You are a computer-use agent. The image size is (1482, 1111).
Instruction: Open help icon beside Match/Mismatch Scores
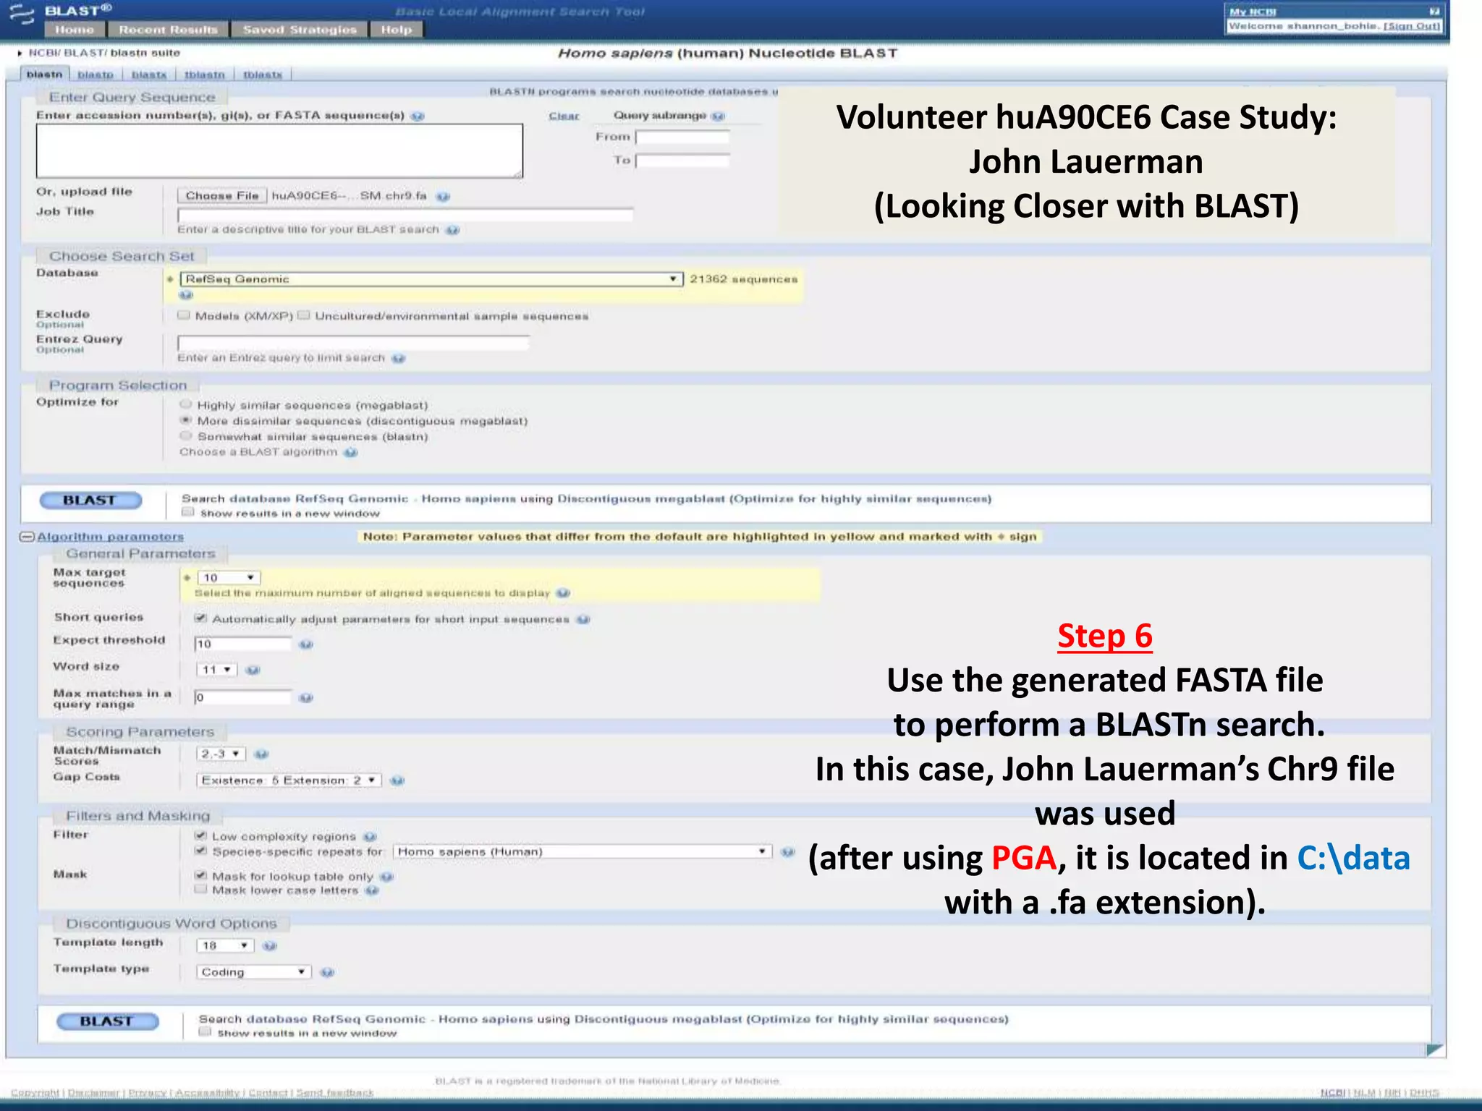261,754
